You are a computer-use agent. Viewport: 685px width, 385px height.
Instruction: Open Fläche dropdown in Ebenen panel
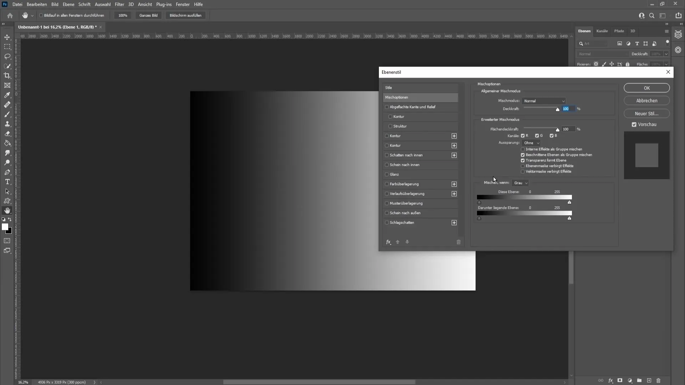666,64
